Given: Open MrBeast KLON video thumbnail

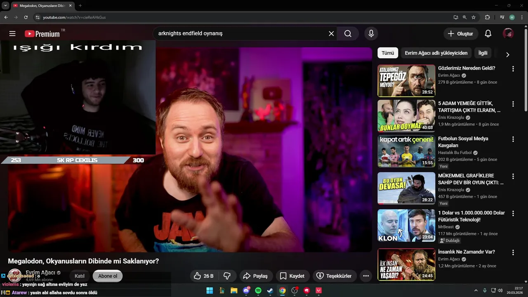Looking at the screenshot, I should tap(406, 225).
